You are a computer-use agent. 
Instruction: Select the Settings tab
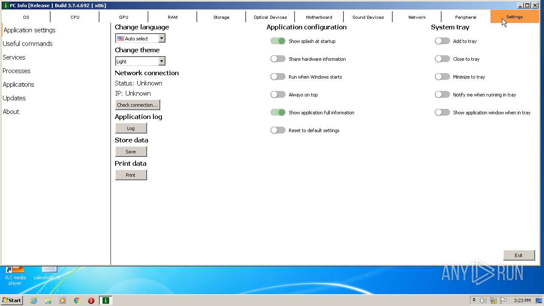(x=515, y=17)
